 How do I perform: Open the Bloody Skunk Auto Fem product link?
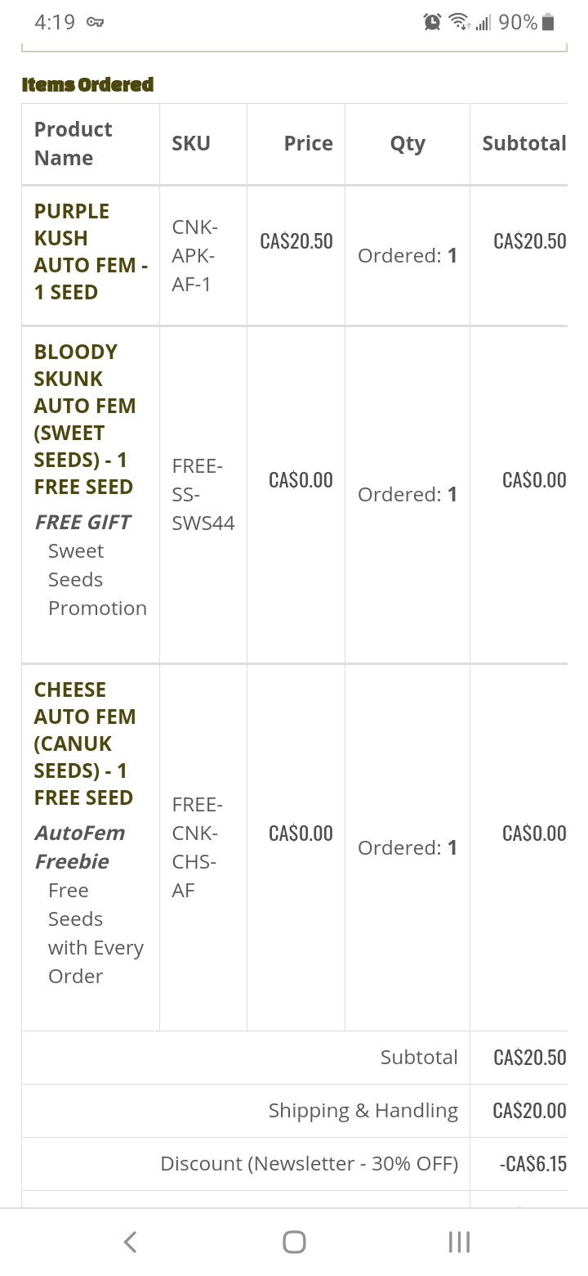point(85,419)
